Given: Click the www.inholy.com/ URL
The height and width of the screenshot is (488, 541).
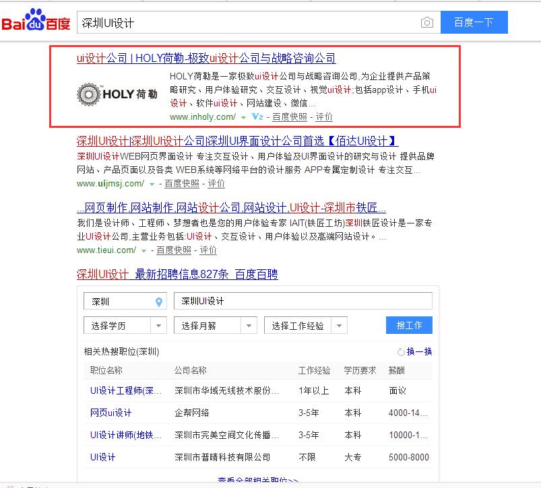Looking at the screenshot, I should pyautogui.click(x=203, y=117).
